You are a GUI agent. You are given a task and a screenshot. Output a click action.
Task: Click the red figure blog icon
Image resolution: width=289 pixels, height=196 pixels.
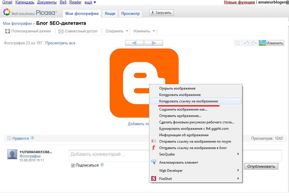point(153,148)
